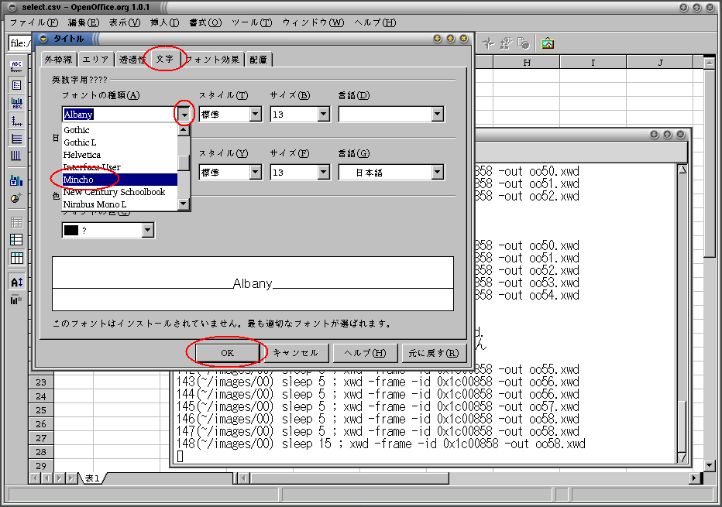Screen dimensions: 722x507
Task: Toggle chart title ABC icon in sidebar
Action: coord(16,67)
